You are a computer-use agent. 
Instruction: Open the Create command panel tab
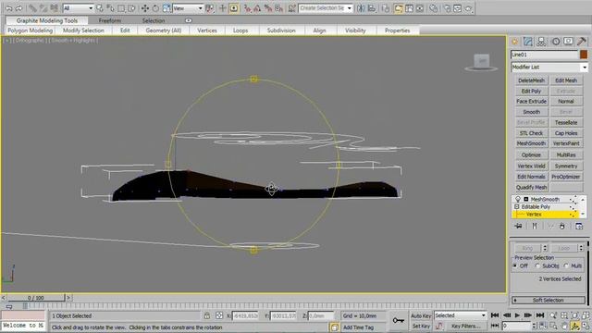coord(514,42)
